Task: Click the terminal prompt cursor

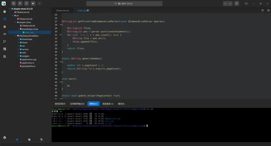Action: pos(147,126)
